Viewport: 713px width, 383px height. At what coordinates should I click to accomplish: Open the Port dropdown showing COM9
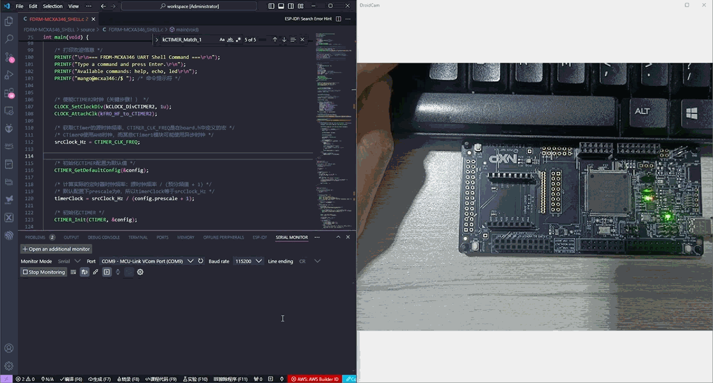pyautogui.click(x=147, y=261)
